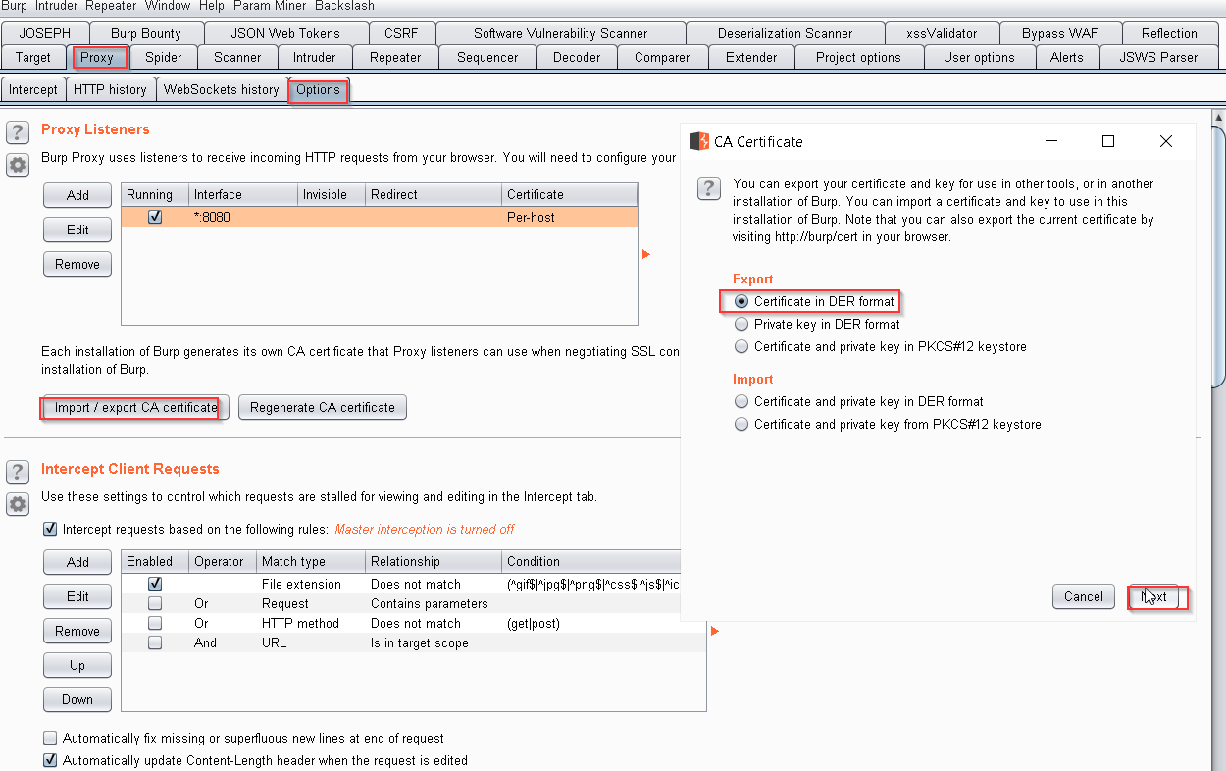The height and width of the screenshot is (771, 1226).
Task: Move selected intercept rule Down
Action: (77, 699)
